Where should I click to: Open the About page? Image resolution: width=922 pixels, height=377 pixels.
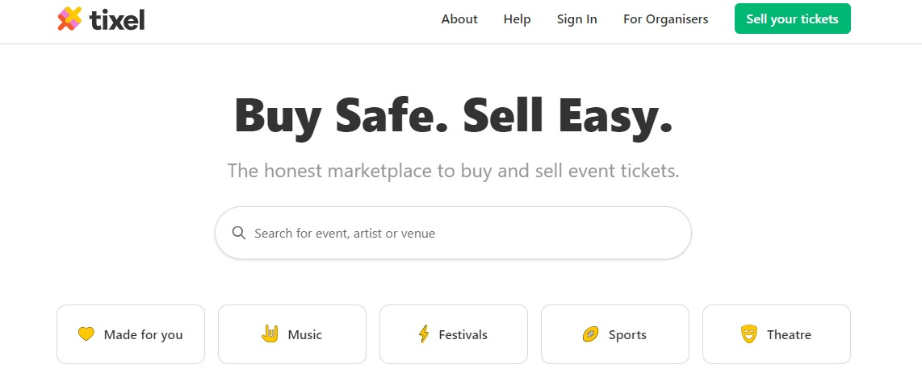pos(459,19)
